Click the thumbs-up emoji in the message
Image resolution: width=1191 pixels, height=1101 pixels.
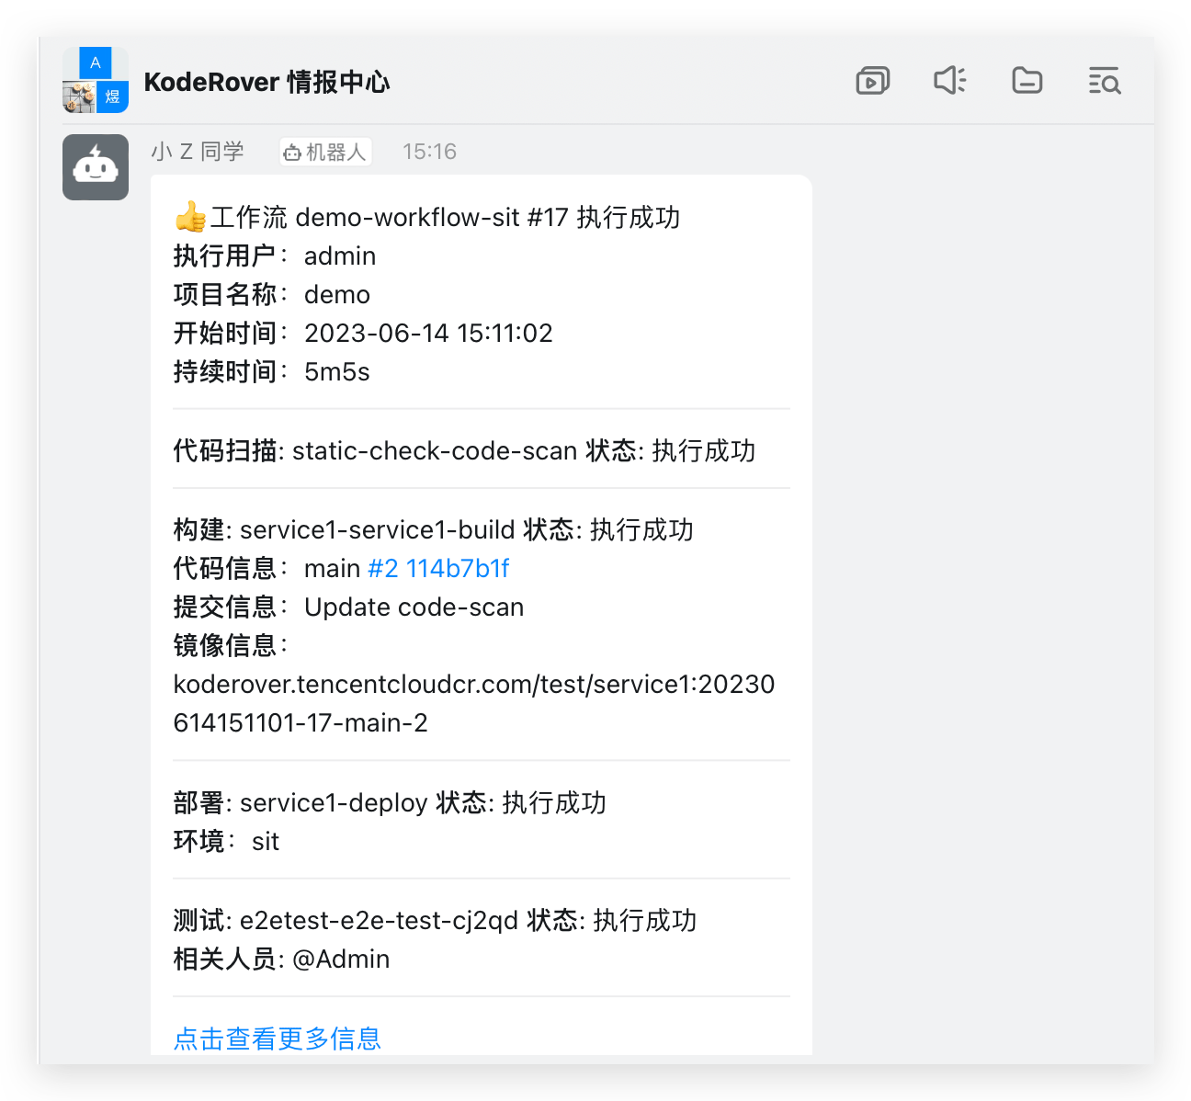pos(188,217)
